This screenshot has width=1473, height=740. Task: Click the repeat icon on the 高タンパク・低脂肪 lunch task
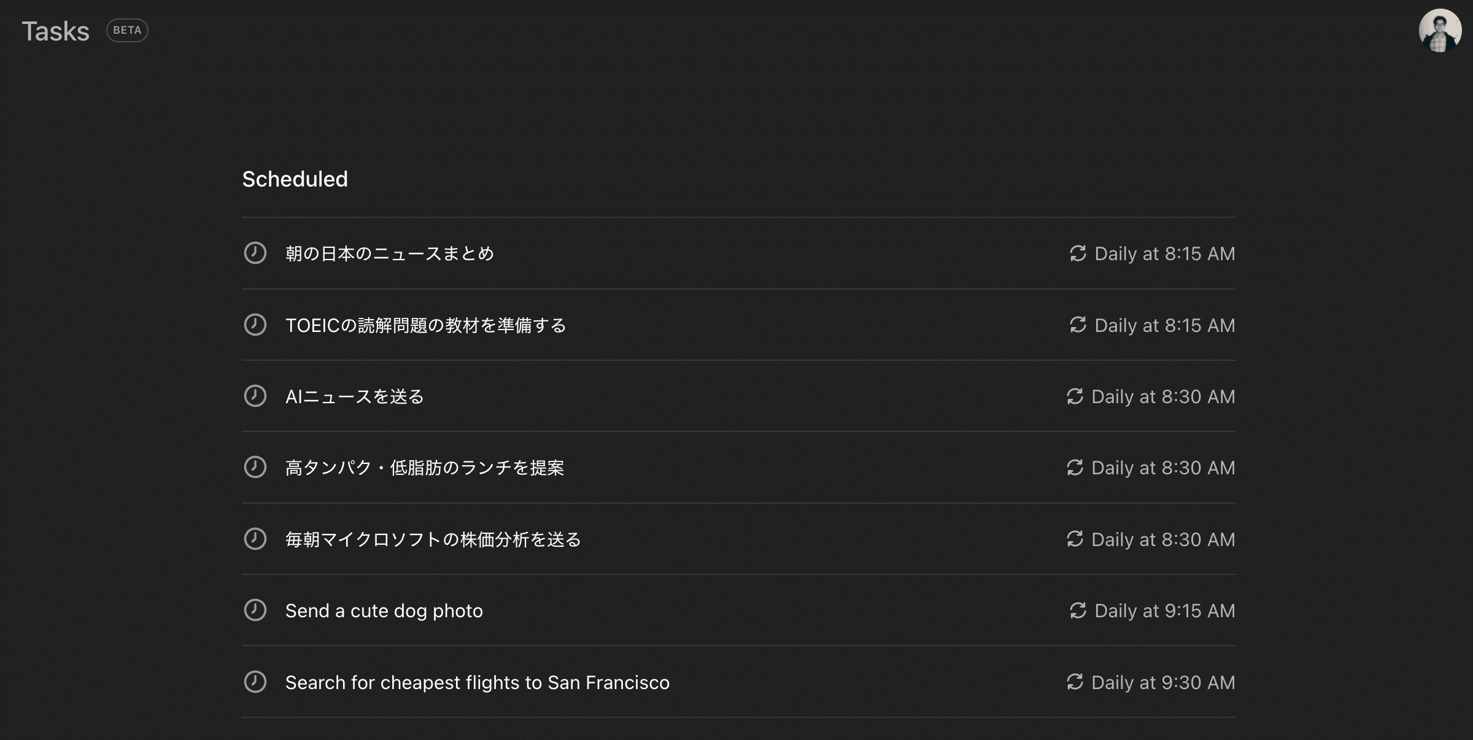[x=1075, y=468]
